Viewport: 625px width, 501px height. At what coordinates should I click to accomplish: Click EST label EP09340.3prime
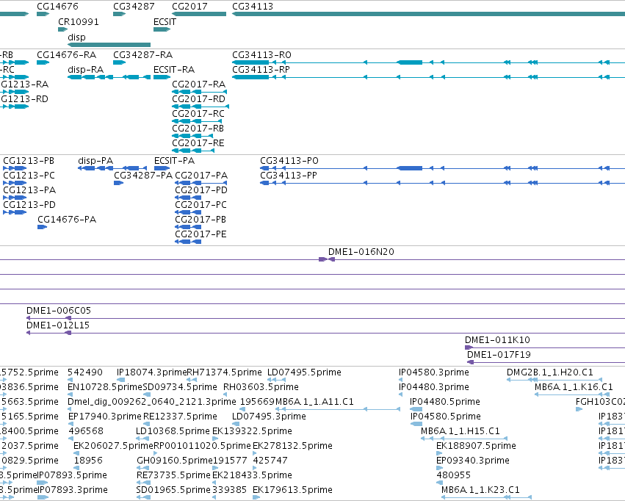tap(473, 461)
